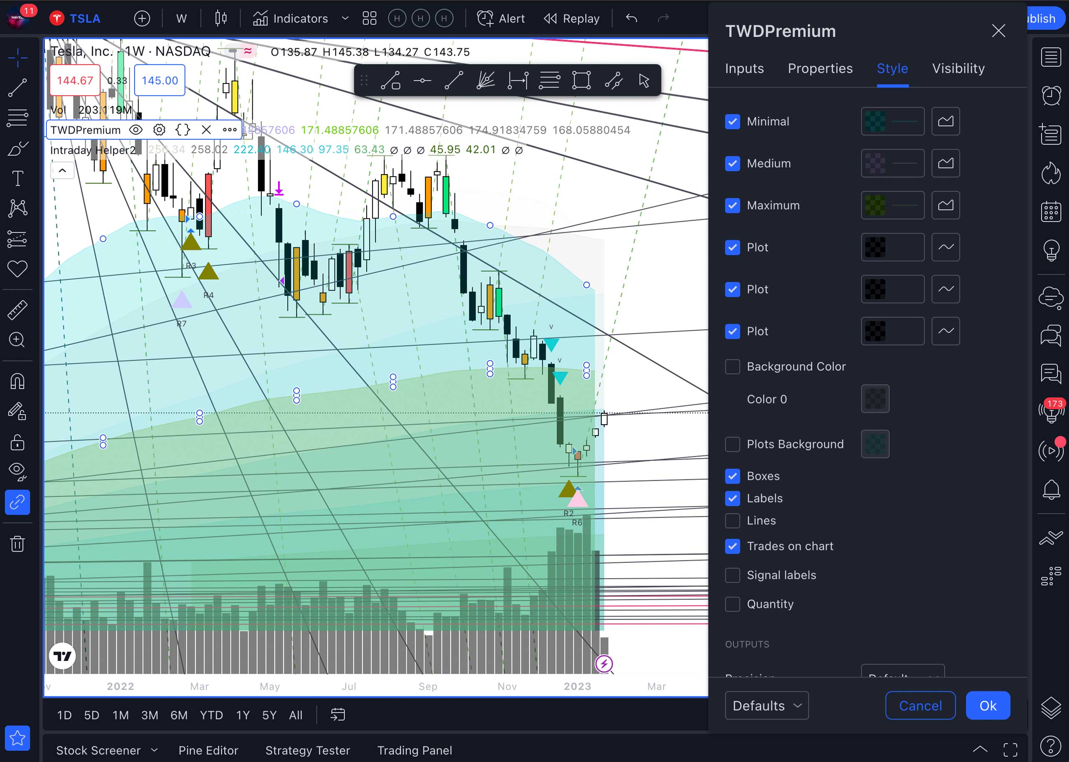Enable magnet mode
Viewport: 1069px width, 762px height.
click(x=18, y=381)
